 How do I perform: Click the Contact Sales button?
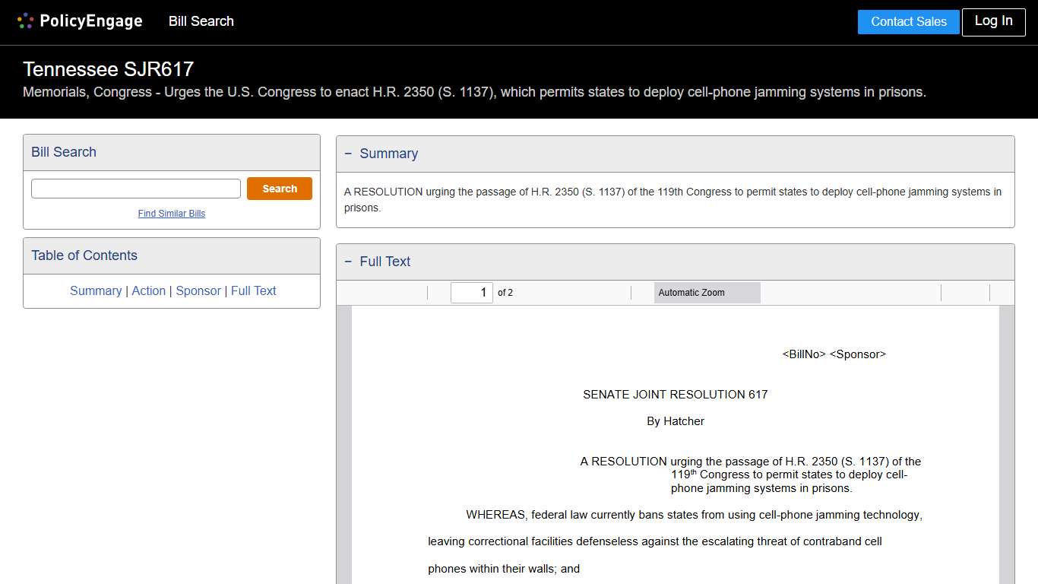tap(908, 22)
